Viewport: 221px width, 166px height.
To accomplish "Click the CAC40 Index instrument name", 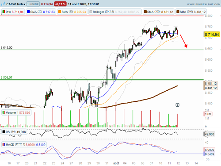I will coord(16,4).
